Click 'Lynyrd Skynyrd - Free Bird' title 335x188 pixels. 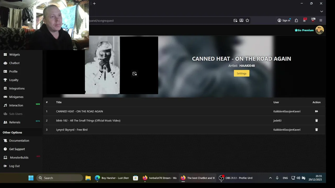click(x=72, y=130)
